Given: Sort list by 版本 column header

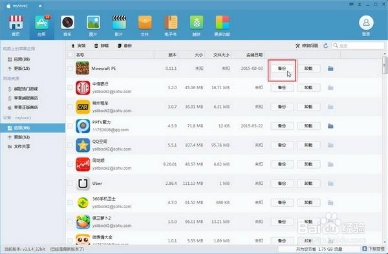Looking at the screenshot, I should (x=173, y=55).
